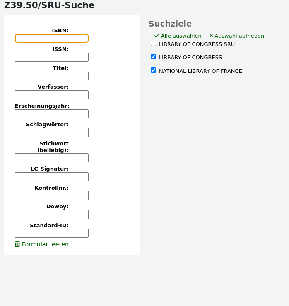Click the trash icon beside Formular leeren
The width and height of the screenshot is (289, 306).
pyautogui.click(x=17, y=244)
